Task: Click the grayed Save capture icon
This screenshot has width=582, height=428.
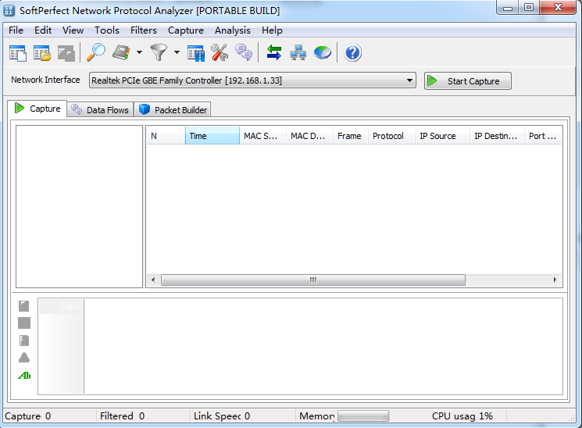Action: click(66, 52)
